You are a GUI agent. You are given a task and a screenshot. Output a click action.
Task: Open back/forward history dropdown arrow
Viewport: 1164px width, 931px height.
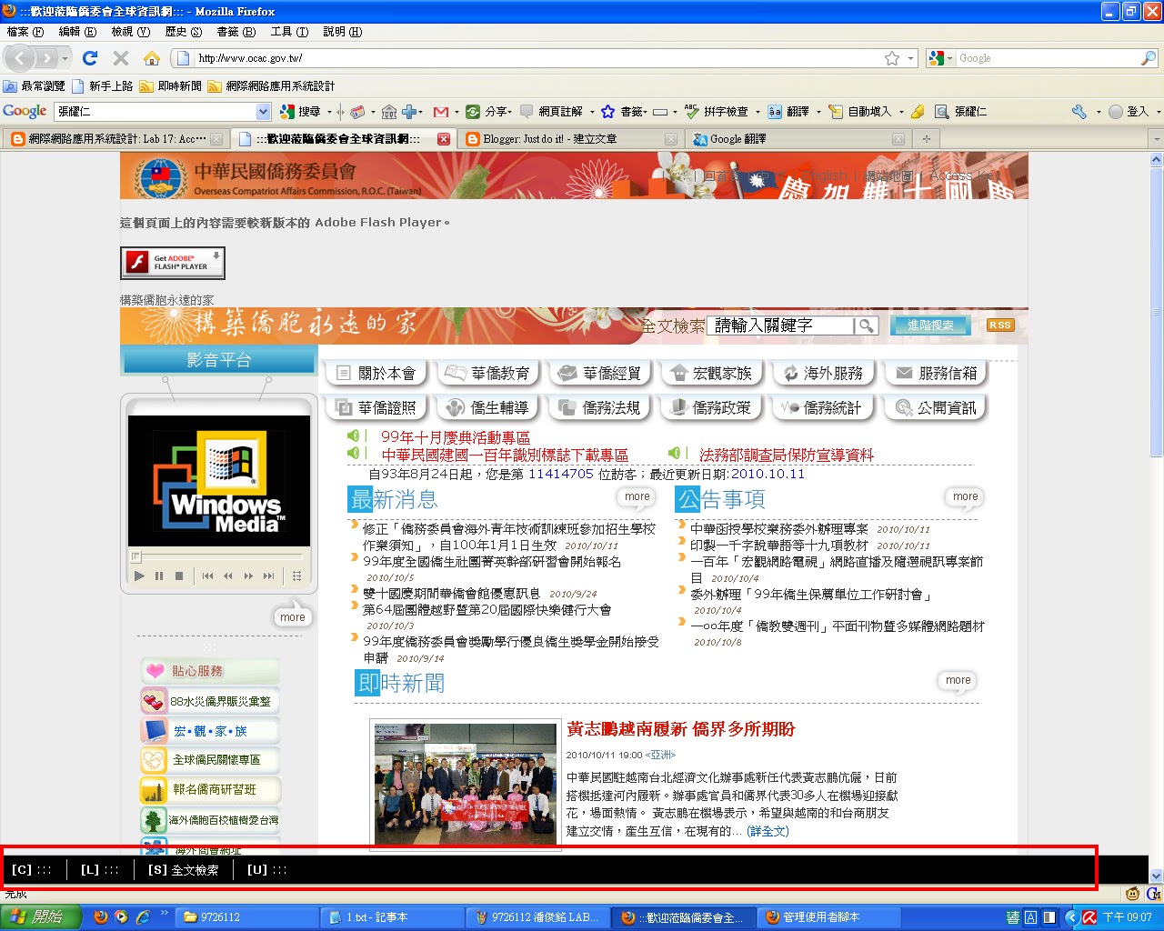click(65, 58)
